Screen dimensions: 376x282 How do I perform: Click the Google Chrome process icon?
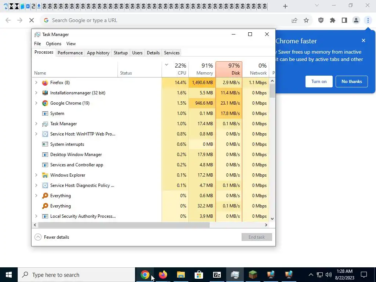(45, 103)
